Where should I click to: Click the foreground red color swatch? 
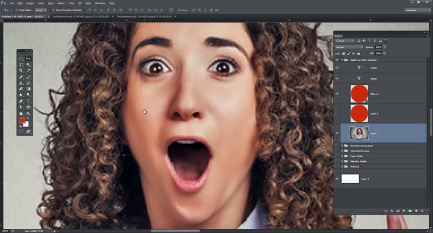tap(22, 120)
